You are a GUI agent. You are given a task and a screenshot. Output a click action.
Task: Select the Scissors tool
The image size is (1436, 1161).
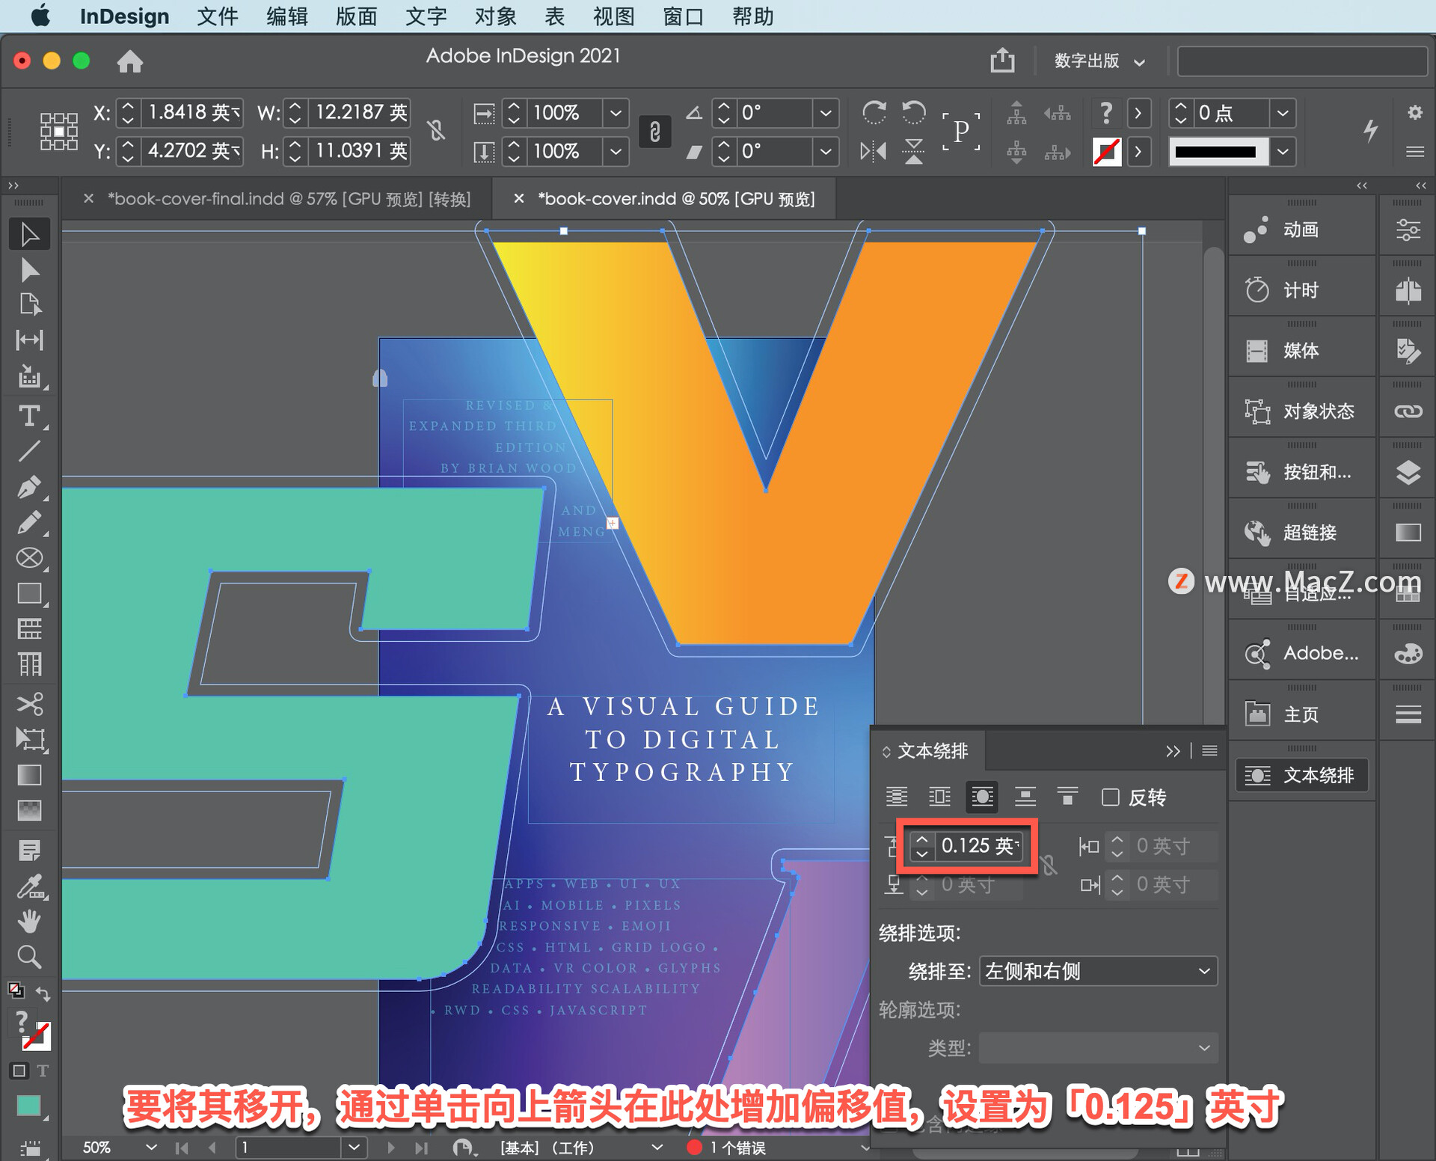[29, 704]
